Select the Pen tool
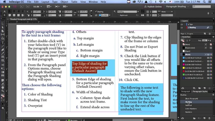 (3, 50)
